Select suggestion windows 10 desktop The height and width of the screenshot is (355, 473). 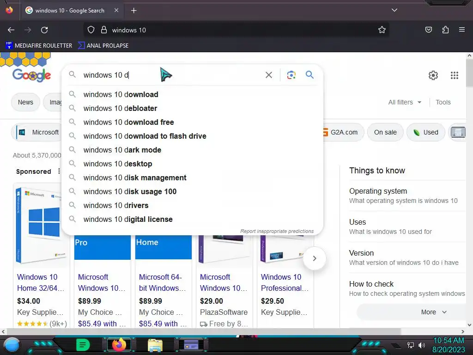192,164
